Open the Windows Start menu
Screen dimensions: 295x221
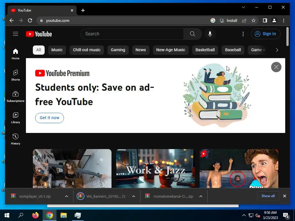click(x=7, y=215)
